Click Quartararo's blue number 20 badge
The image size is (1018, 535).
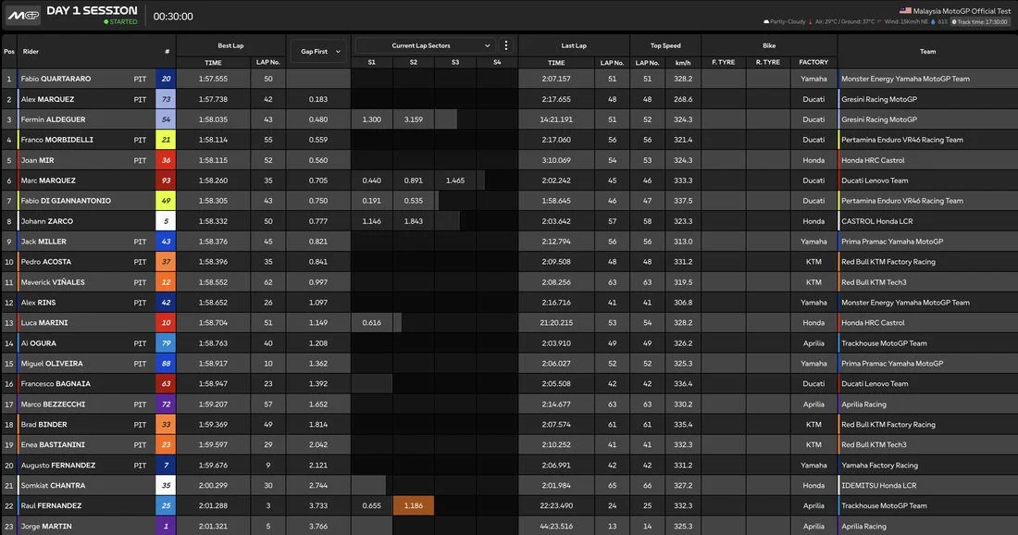(x=166, y=79)
